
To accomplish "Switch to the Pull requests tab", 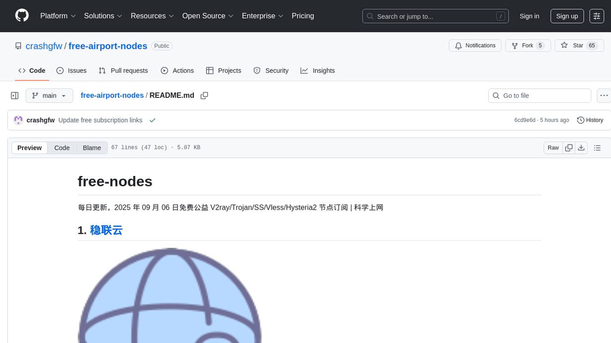I will click(x=123, y=70).
